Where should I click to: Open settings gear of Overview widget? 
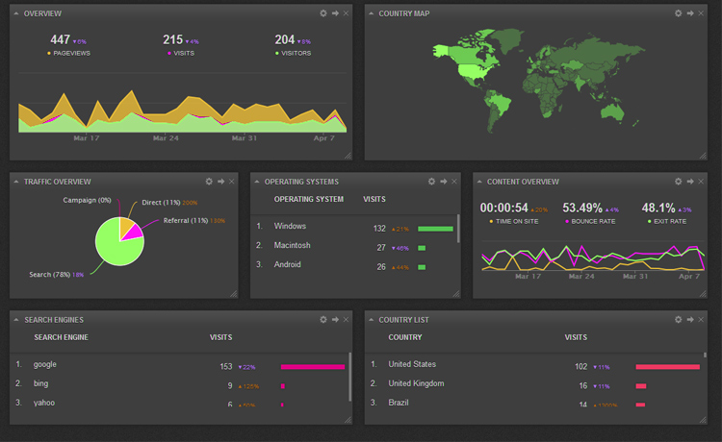323,13
